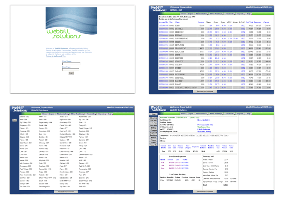Select the Creek Village - 115 community
282x215 pixels.
[85, 128]
